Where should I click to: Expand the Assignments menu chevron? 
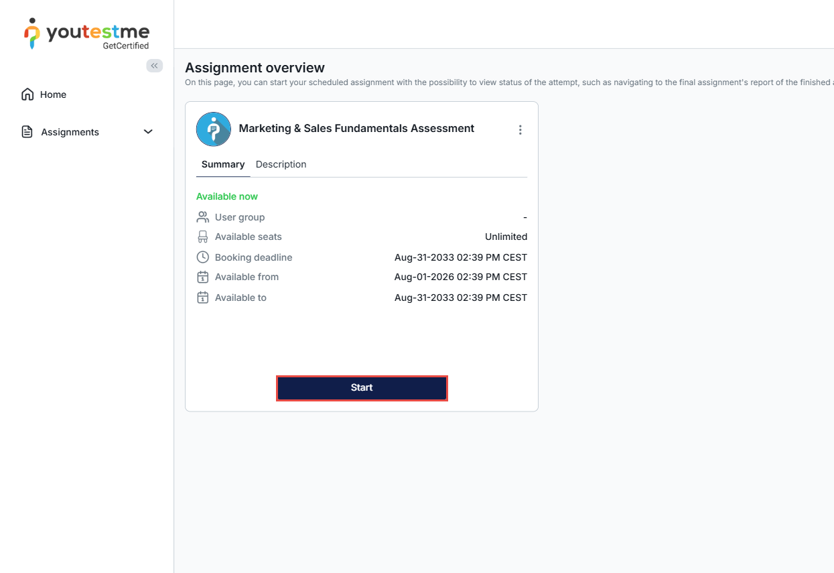[149, 132]
